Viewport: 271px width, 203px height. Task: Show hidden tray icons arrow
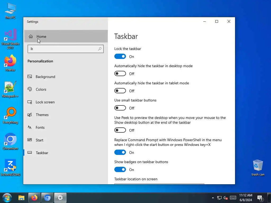click(x=213, y=198)
